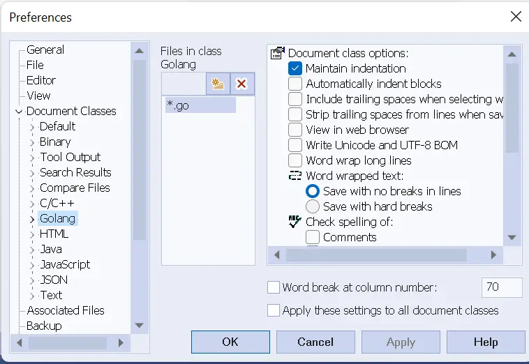Image resolution: width=529 pixels, height=364 pixels.
Task: Enable Word break at column number
Action: 274,287
